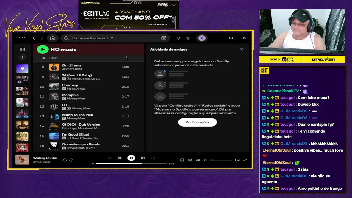Close the 'Atividade de amigos' panel
Viewport: 352px width, 198px height.
tap(241, 49)
